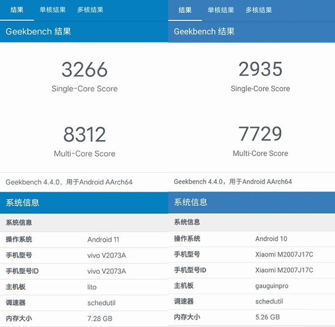Screen dimensions: 335x327
Task: Tap the 7.28 GB memory size row
Action: [84, 318]
